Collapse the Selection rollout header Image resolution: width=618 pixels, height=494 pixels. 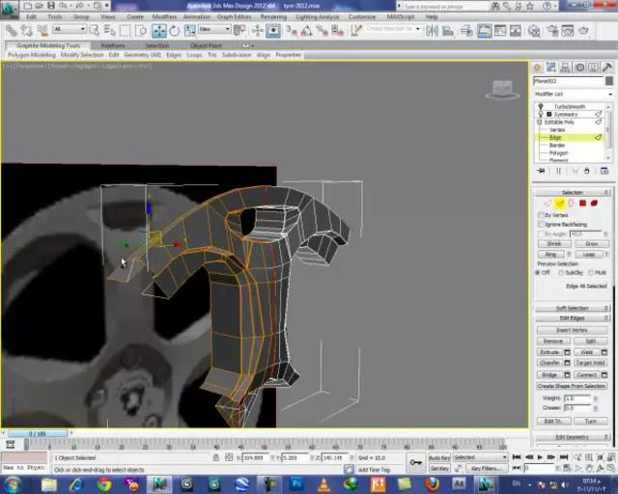point(573,192)
